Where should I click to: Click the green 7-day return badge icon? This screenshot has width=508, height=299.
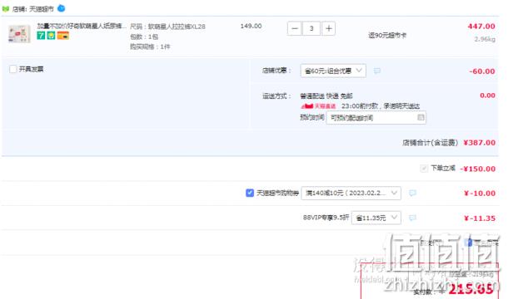(x=41, y=35)
